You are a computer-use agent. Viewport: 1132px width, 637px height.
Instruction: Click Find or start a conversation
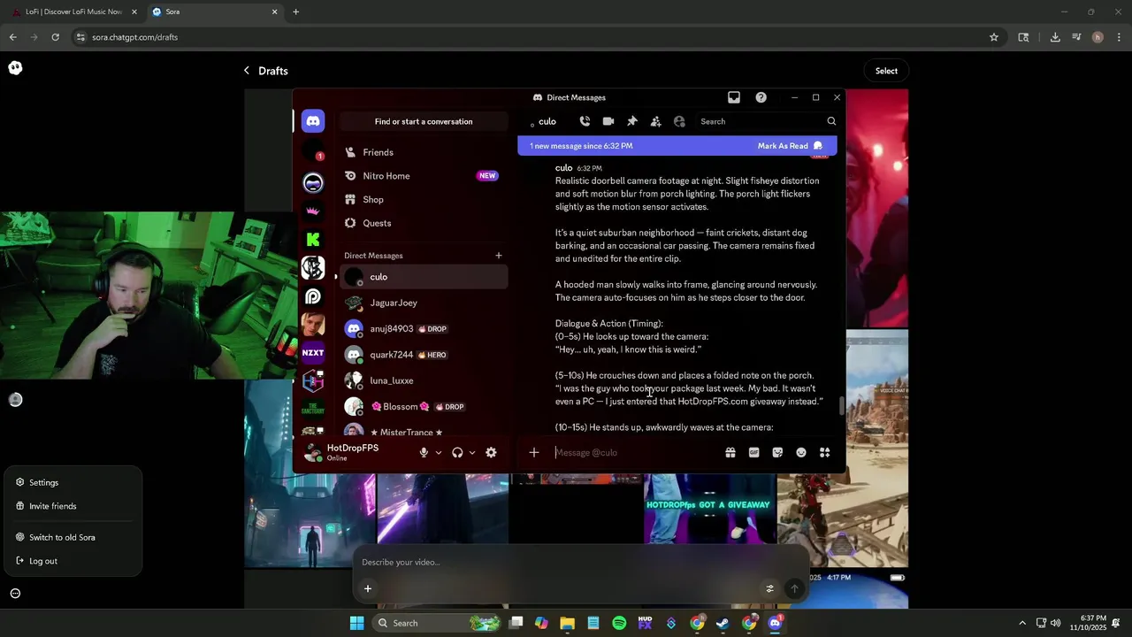point(424,121)
